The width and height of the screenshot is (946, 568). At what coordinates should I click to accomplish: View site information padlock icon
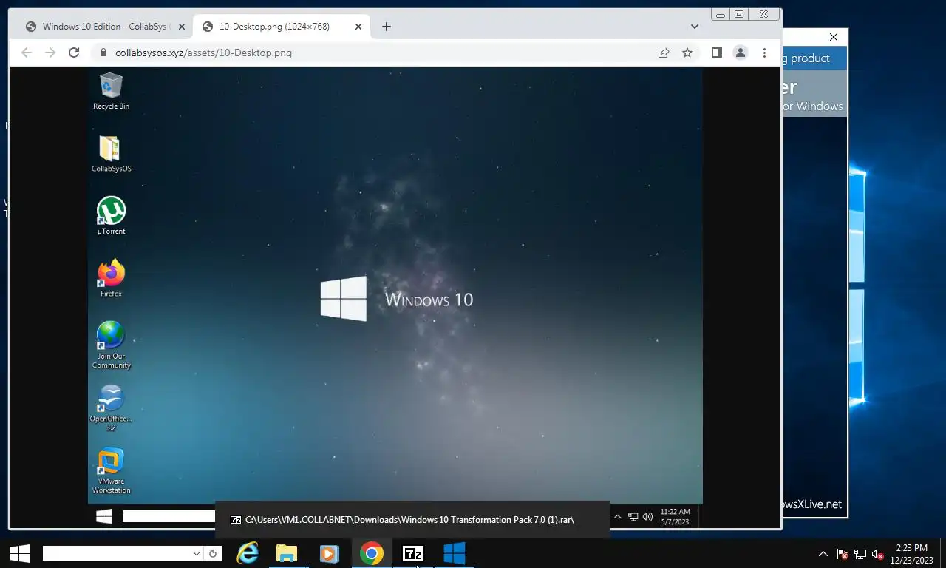[x=103, y=53]
